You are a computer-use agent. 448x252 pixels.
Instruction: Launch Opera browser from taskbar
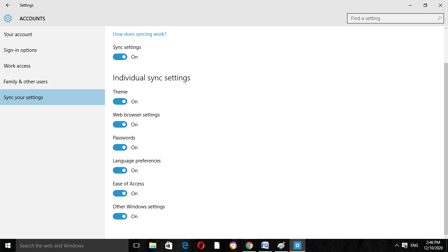[201, 245]
